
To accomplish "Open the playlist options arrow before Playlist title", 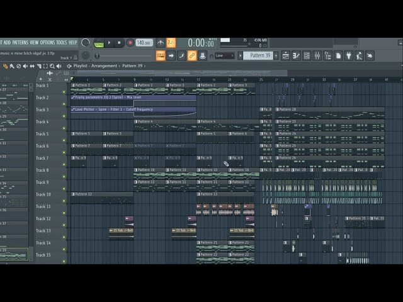I will tap(69, 66).
